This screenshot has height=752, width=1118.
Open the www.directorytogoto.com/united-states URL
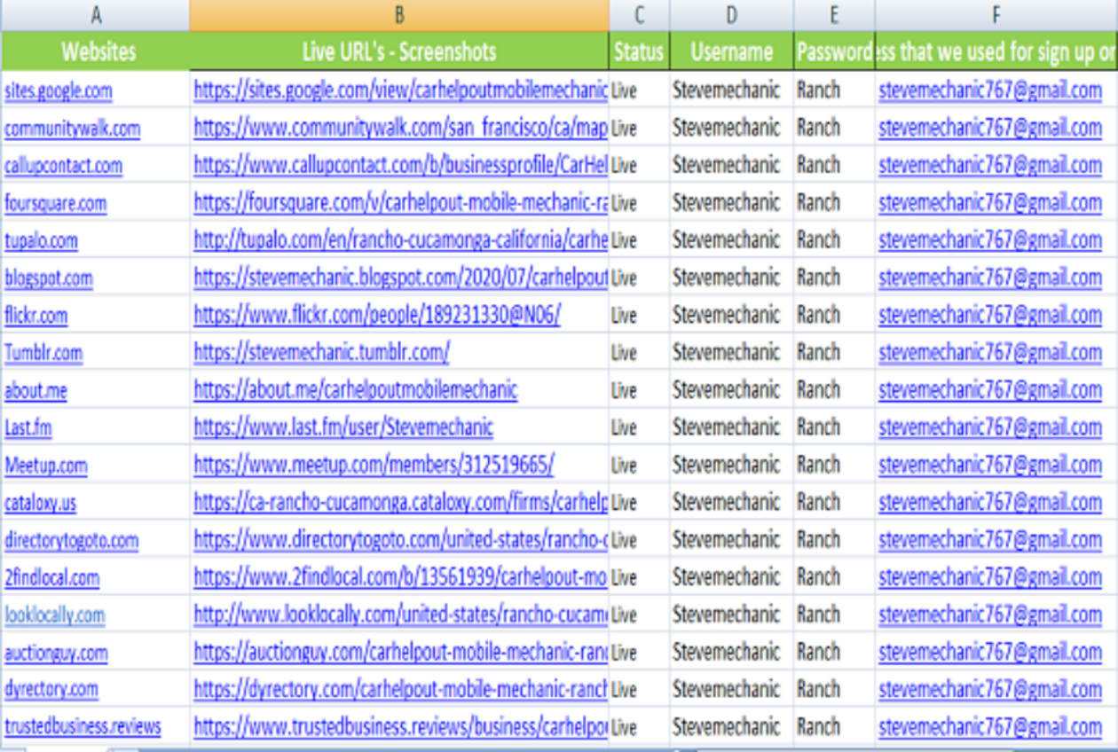[x=401, y=540]
